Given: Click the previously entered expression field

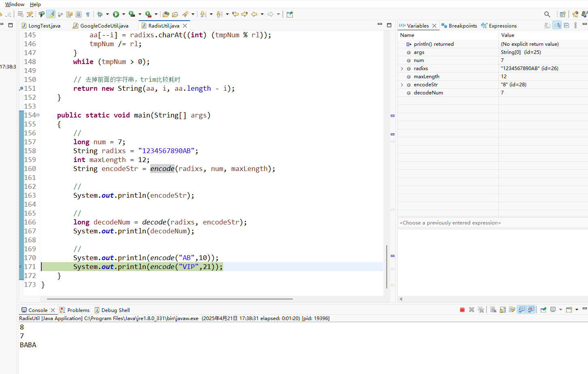Looking at the screenshot, I should point(450,222).
